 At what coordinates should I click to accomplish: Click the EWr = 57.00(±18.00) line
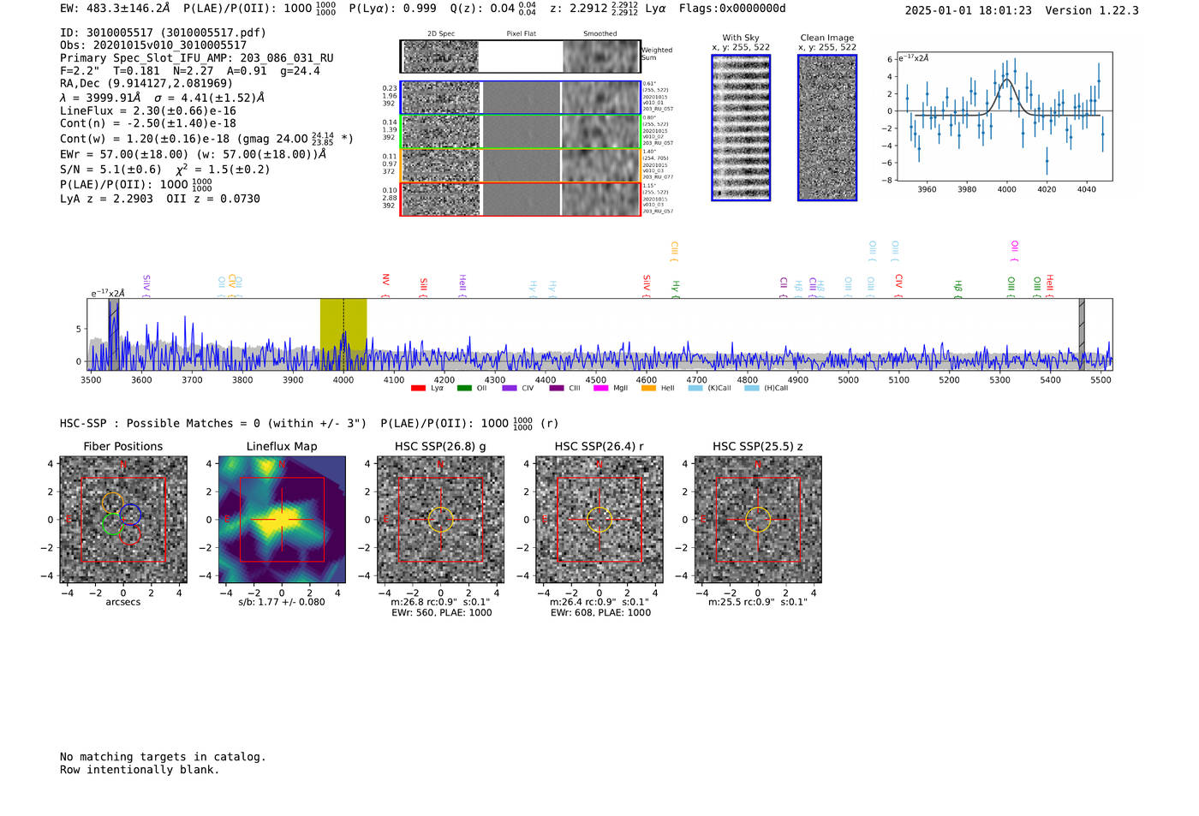click(194, 154)
